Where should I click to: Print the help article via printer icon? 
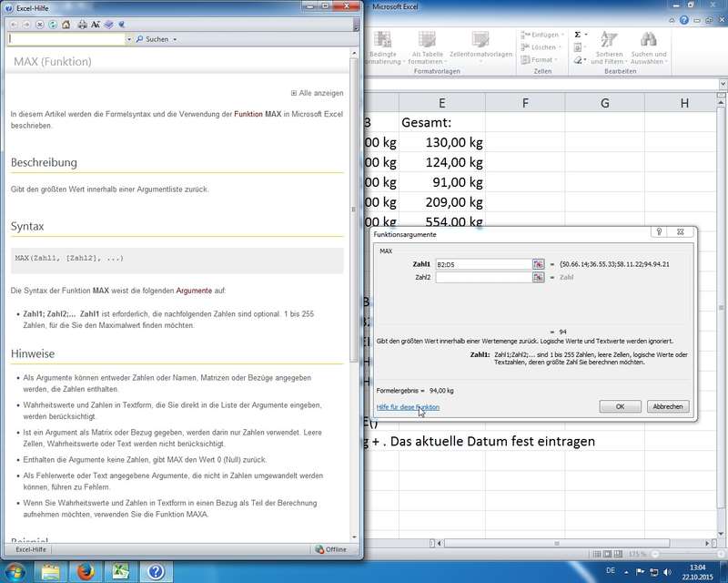82,24
